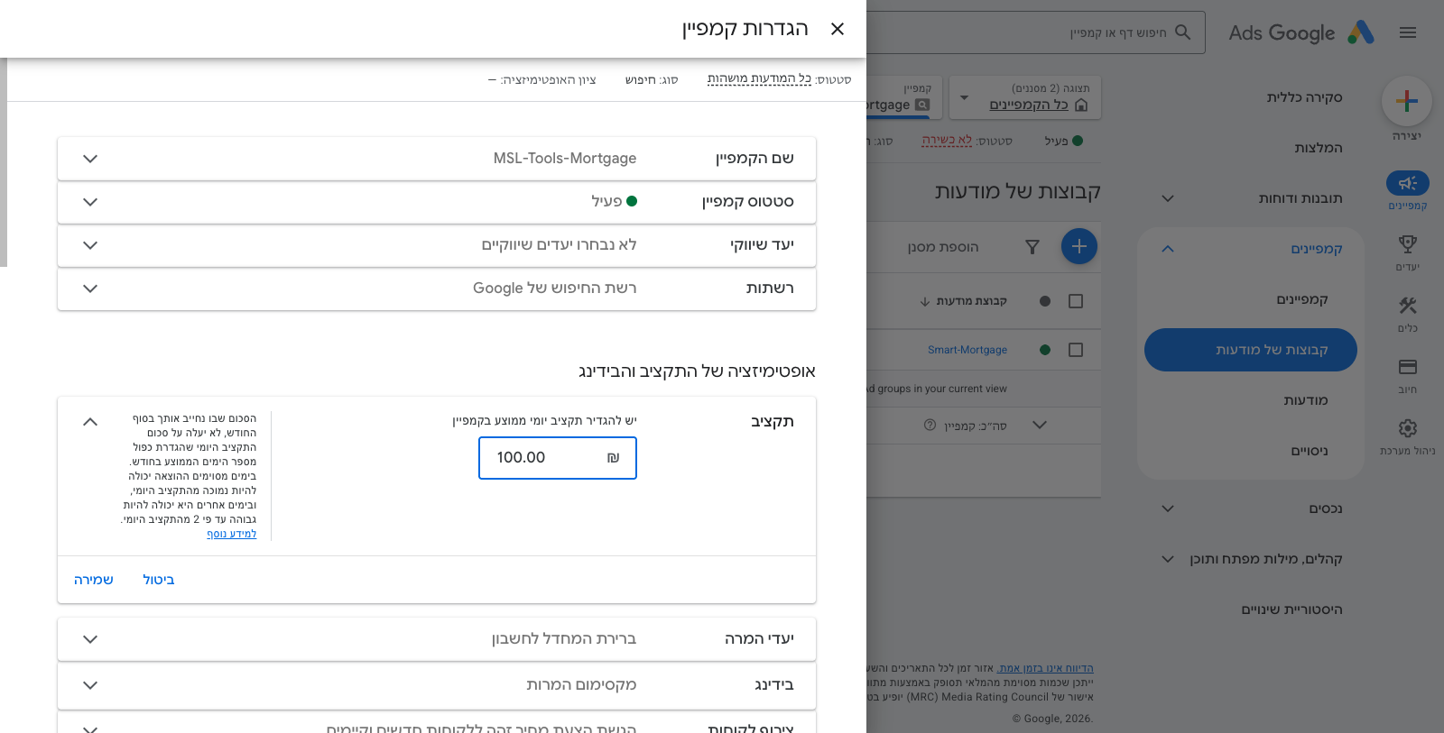Click the shekel currency symbol in budget field
1444x733 pixels.
614,458
